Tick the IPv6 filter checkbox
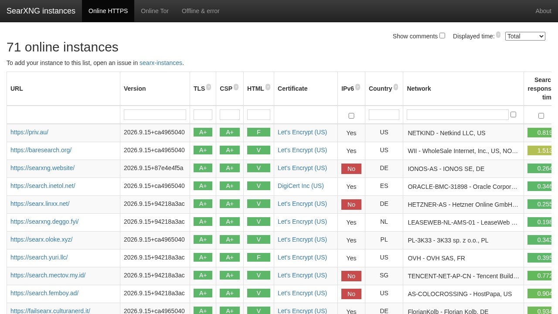The width and height of the screenshot is (558, 314). 351,116
